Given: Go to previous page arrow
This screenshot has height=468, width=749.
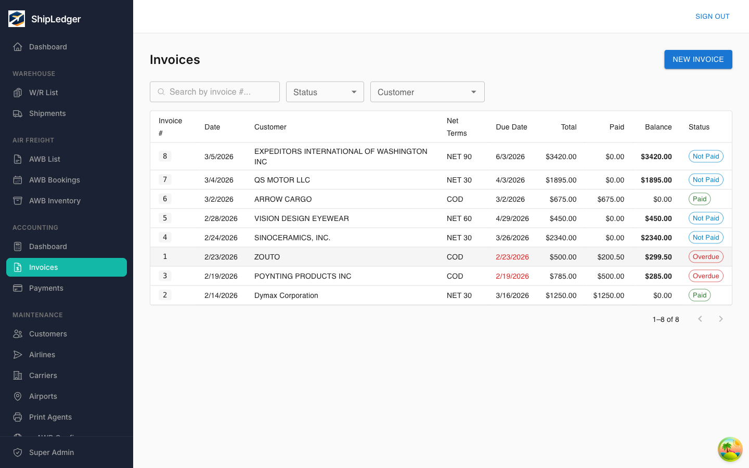Looking at the screenshot, I should pos(700,319).
